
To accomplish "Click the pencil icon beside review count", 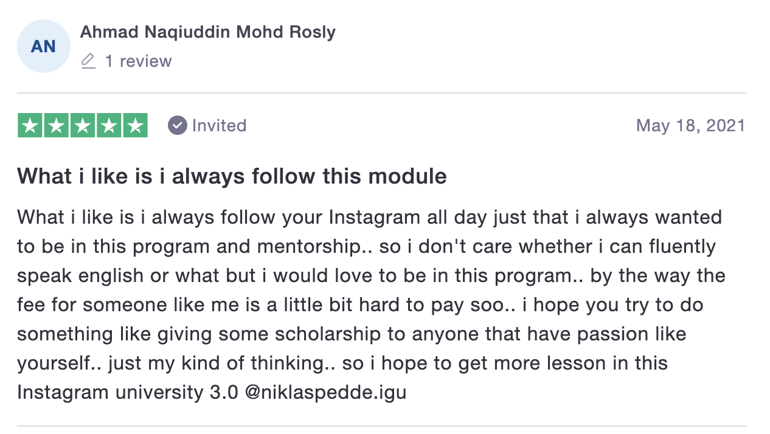I will pyautogui.click(x=88, y=61).
